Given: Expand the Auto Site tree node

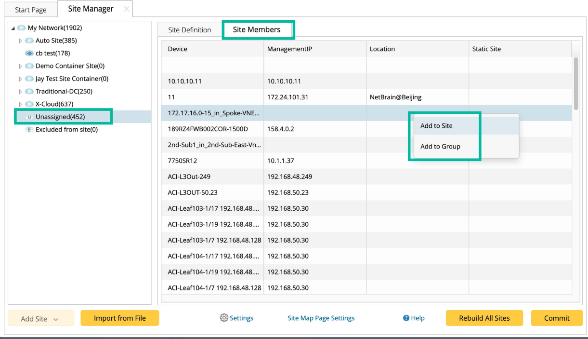Looking at the screenshot, I should pos(20,41).
